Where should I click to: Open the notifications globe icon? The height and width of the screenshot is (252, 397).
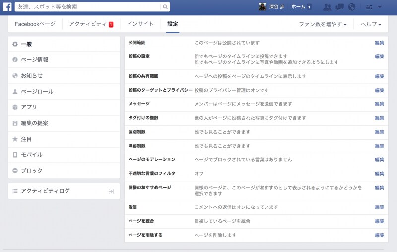tap(352, 7)
